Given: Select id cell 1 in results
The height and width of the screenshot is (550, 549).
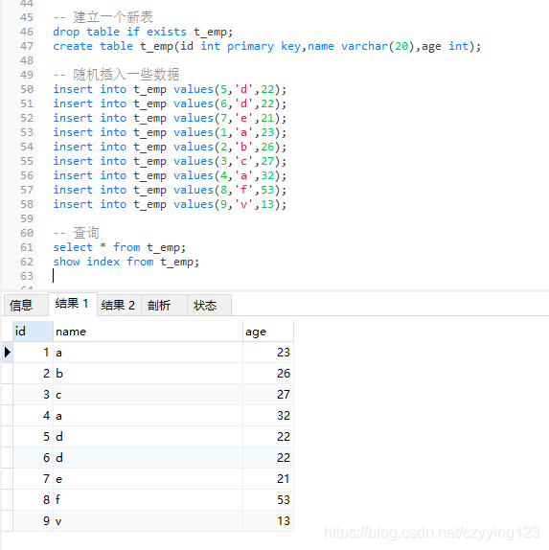Looking at the screenshot, I should (33, 353).
